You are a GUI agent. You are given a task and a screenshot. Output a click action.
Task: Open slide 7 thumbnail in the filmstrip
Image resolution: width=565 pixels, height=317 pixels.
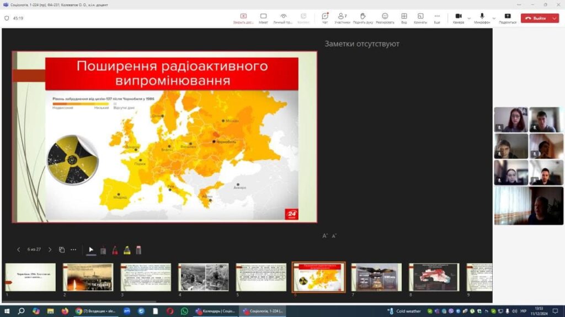[376, 277]
